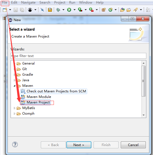Click the Debug bug icon

pos(58,10)
